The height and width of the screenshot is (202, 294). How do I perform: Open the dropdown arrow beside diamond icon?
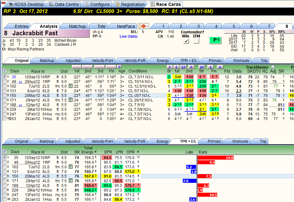147,26
